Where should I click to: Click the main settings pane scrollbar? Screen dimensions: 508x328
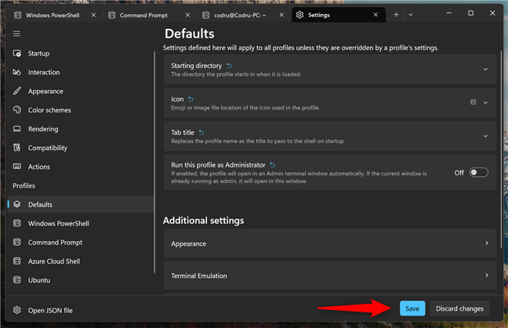pos(501,149)
